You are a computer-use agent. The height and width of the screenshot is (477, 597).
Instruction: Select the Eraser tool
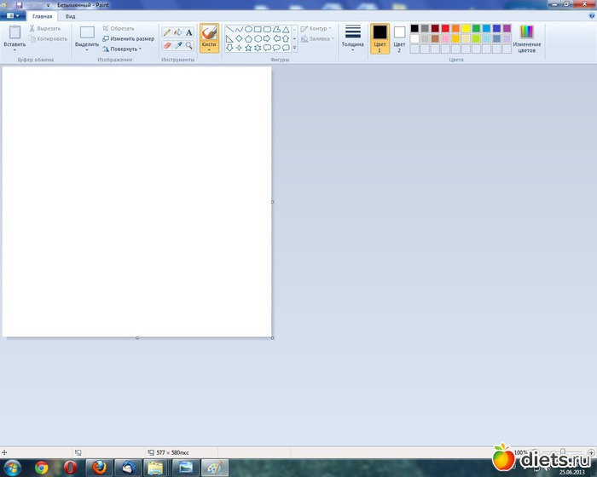167,45
